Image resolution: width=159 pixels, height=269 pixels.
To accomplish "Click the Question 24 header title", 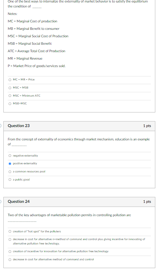I will click(x=19, y=202).
